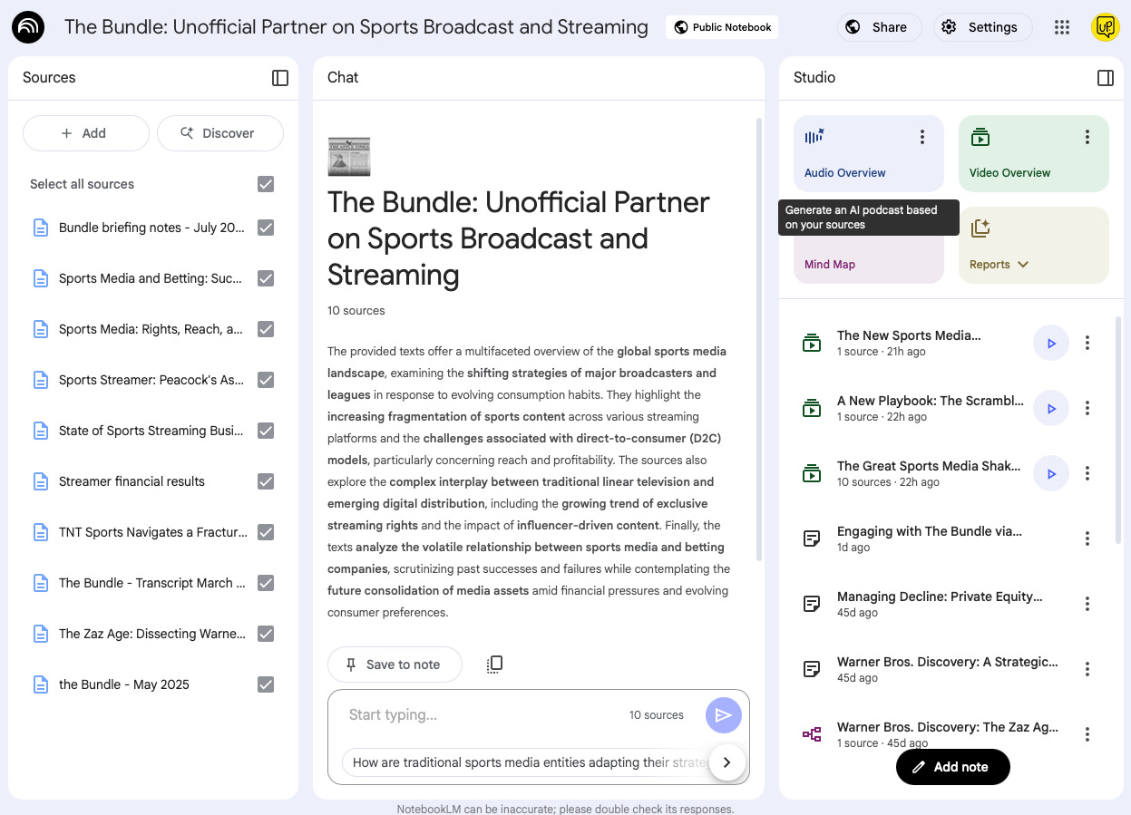Uncheck Sports Streamer: Peacock's source
Screen dimensions: 1131x815
(x=266, y=380)
